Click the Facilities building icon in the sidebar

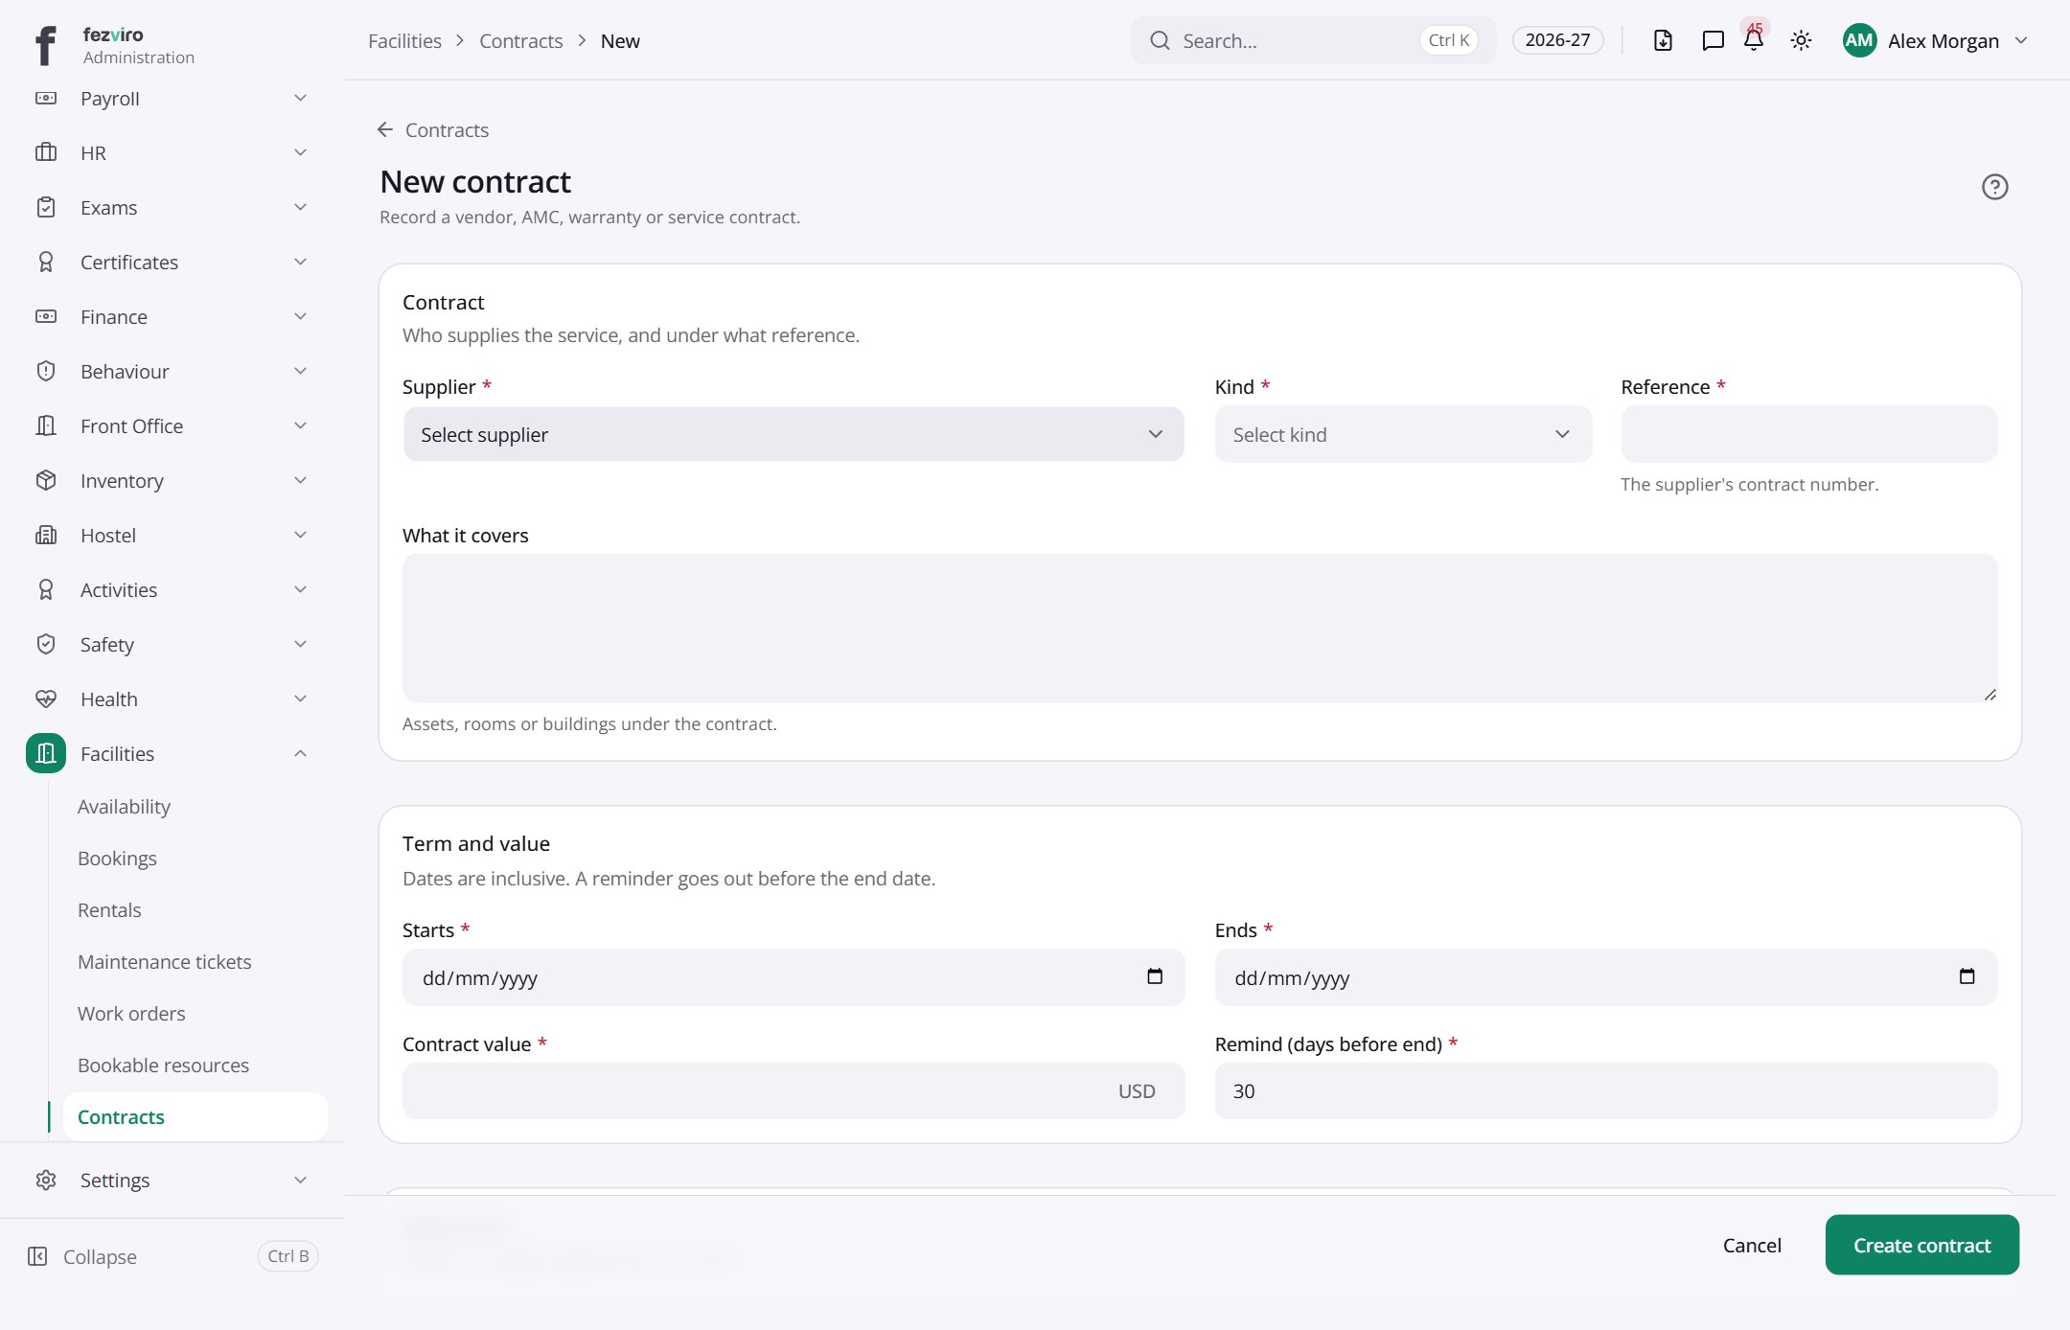(x=46, y=753)
